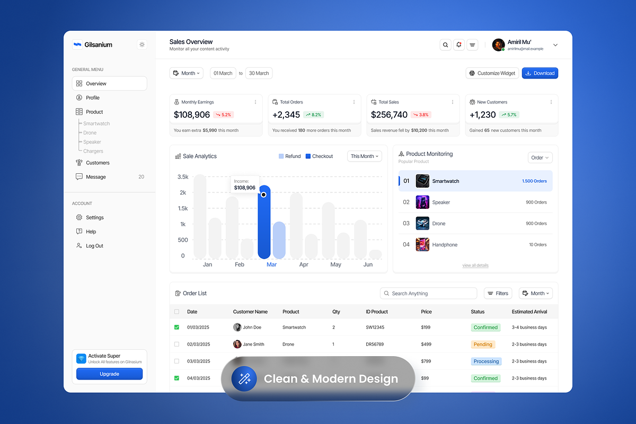Select Smartwatch submenu item
Screen dimensions: 636x424
[x=96, y=123]
